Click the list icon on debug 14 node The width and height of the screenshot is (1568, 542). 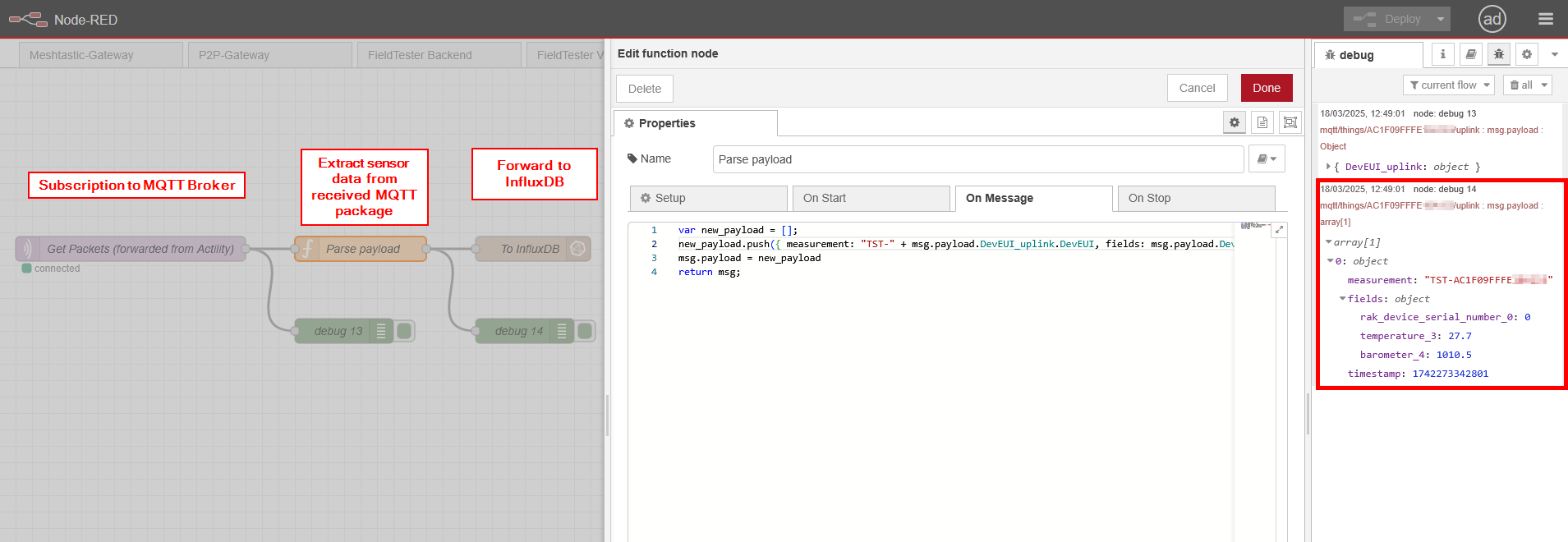pyautogui.click(x=562, y=331)
